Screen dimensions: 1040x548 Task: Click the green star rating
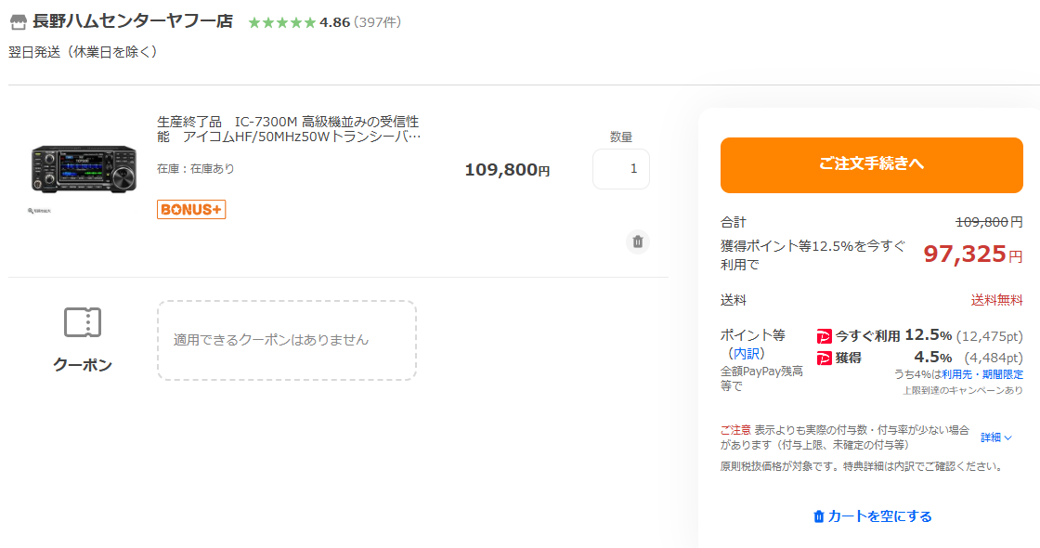coord(281,22)
